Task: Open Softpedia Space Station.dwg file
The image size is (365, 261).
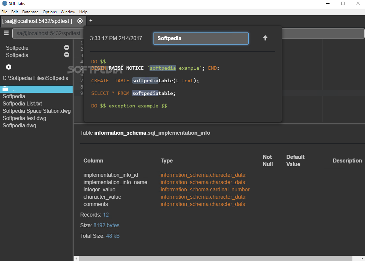Action: [x=36, y=111]
